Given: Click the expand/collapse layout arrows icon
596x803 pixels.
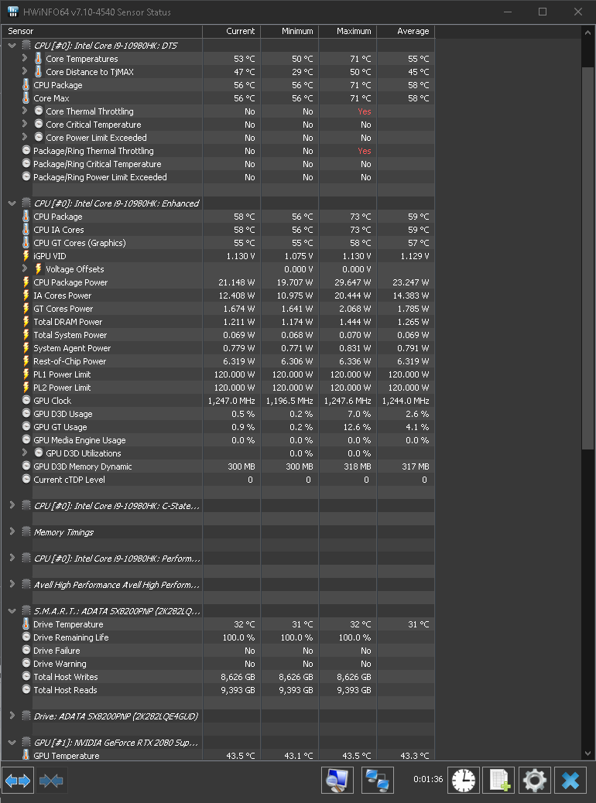Looking at the screenshot, I should tap(18, 781).
